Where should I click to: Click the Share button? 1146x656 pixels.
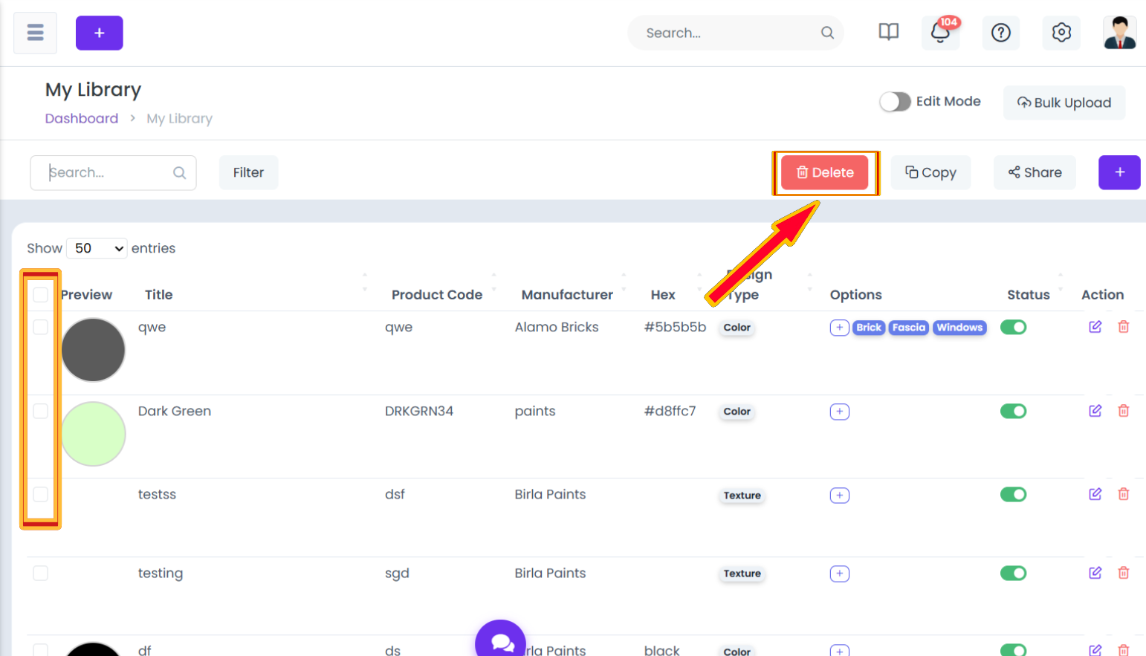coord(1035,172)
